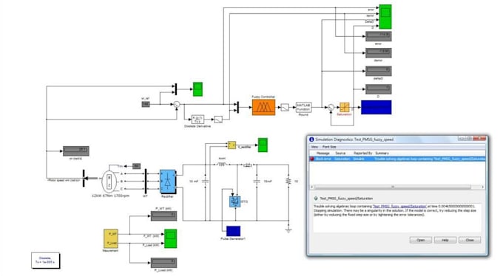Open the green scope next to w_ref mux
The image size is (503, 276).
[x=198, y=89]
